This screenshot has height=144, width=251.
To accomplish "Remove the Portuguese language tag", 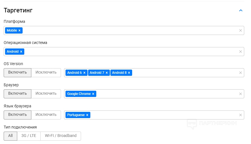I will pyautogui.click(x=87, y=115).
